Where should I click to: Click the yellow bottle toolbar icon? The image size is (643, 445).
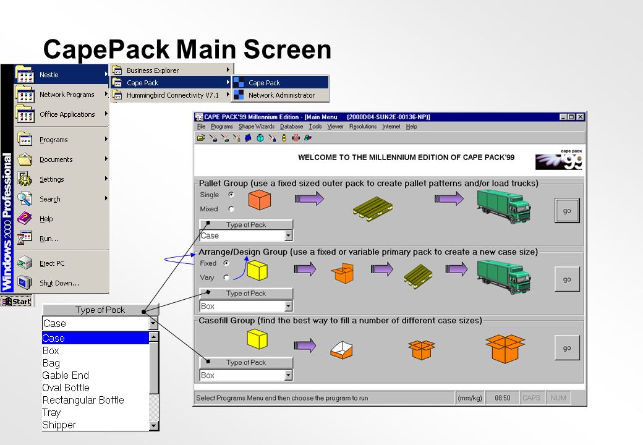click(284, 138)
